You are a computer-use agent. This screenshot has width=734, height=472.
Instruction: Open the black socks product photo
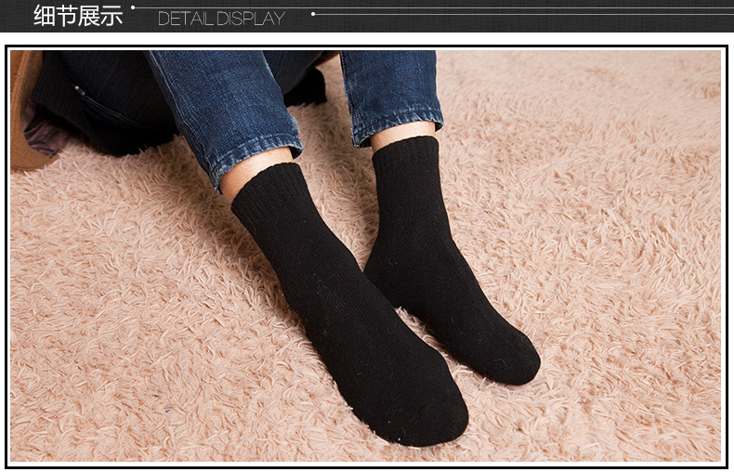[365, 256]
